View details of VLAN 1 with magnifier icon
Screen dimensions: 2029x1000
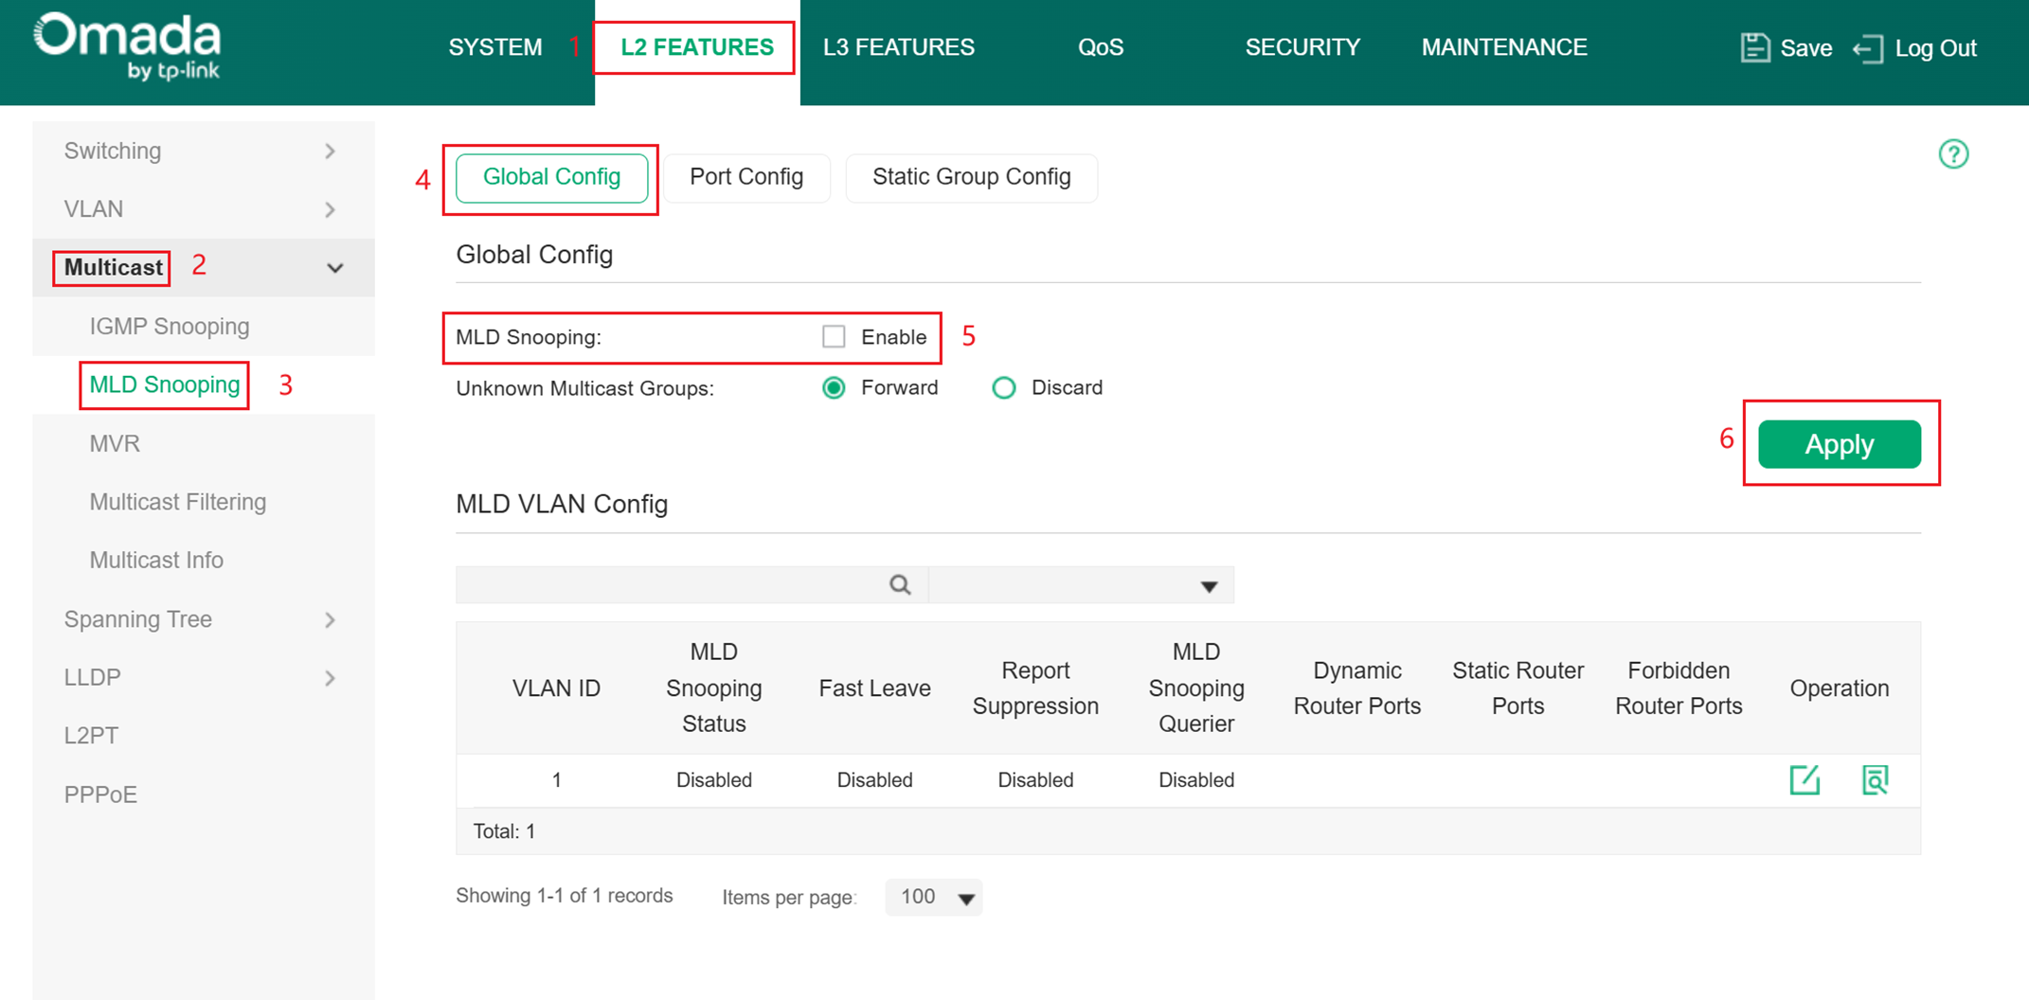[1875, 780]
